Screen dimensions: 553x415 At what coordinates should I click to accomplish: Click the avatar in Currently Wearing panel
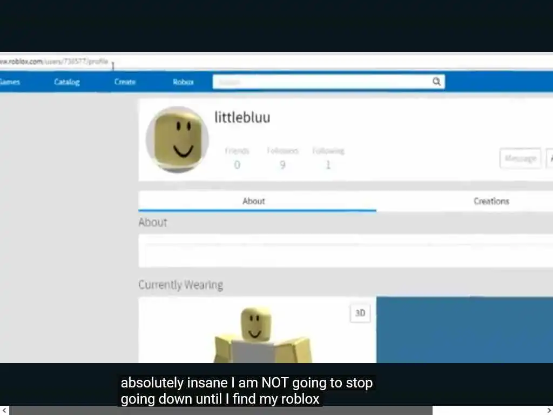click(262, 334)
